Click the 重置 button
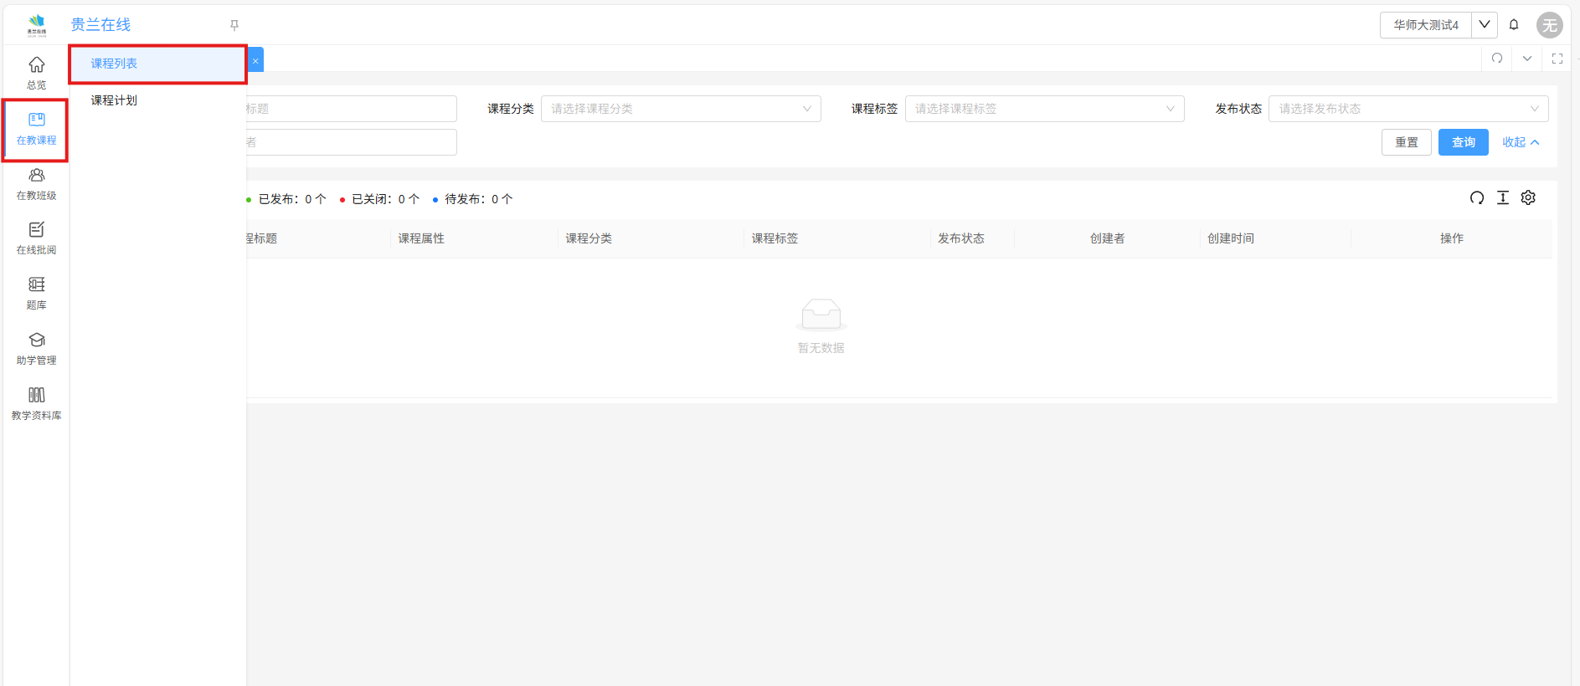Image resolution: width=1580 pixels, height=686 pixels. (1406, 142)
